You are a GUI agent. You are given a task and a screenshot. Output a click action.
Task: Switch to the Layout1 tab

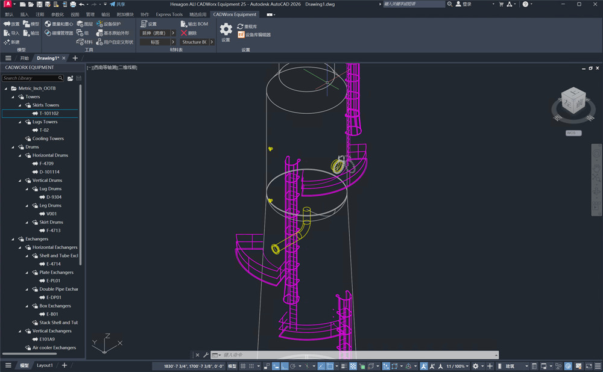45,365
